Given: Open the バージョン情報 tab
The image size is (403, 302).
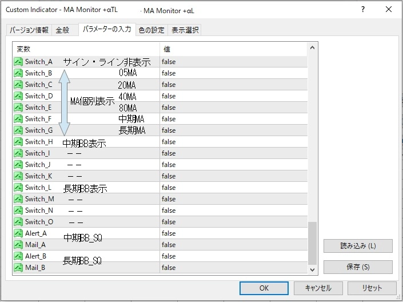Looking at the screenshot, I should point(29,30).
